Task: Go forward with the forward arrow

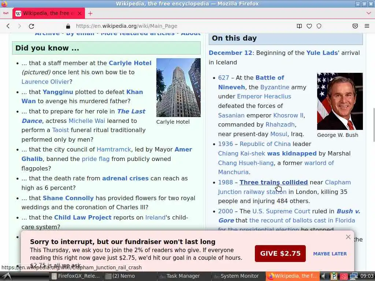Action: [x=20, y=26]
